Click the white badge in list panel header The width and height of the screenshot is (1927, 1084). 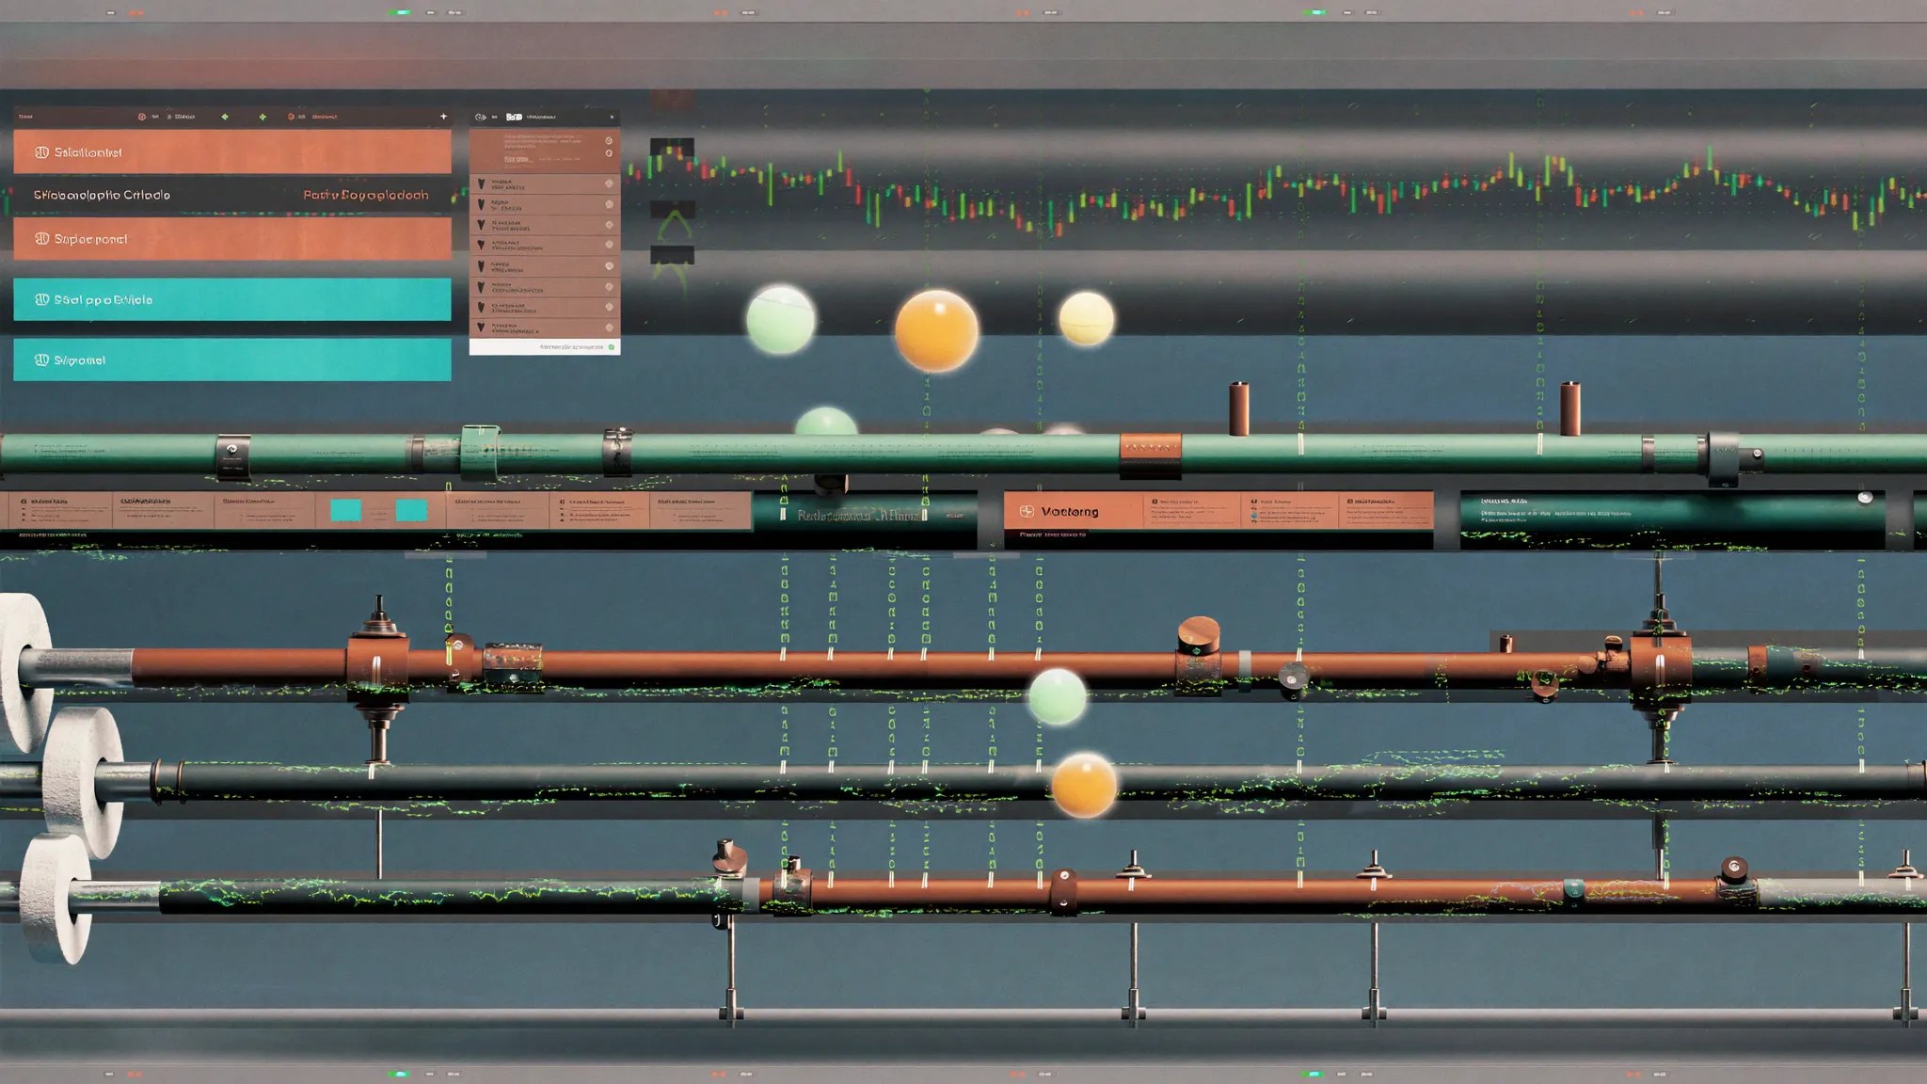(x=514, y=117)
